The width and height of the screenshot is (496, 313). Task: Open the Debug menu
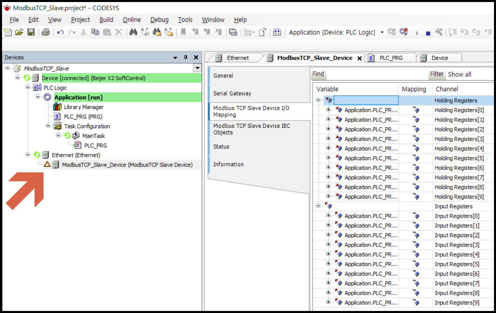pyautogui.click(x=159, y=19)
